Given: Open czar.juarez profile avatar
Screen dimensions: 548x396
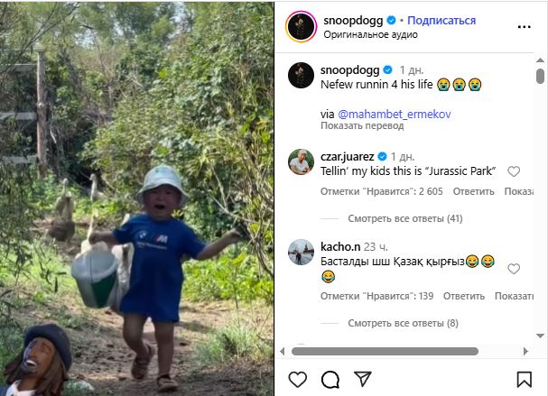Looking at the screenshot, I should point(301,162).
